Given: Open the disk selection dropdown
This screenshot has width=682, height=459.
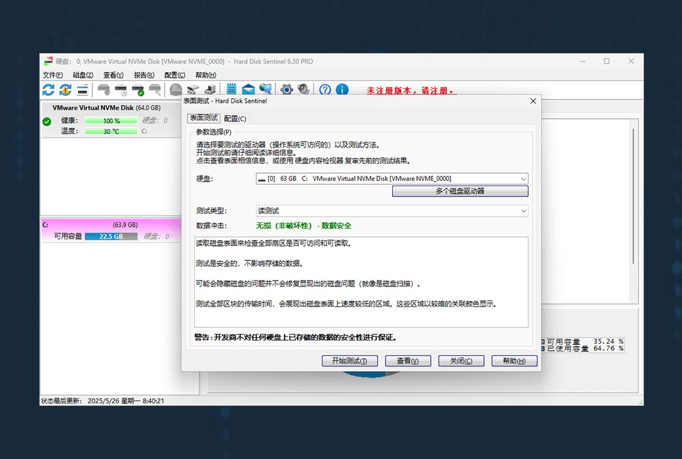Looking at the screenshot, I should pos(392,179).
